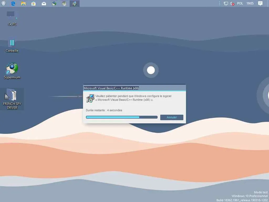Click the seventh pinned taskbar application icon
The width and height of the screenshot is (269, 202).
pos(64,3)
